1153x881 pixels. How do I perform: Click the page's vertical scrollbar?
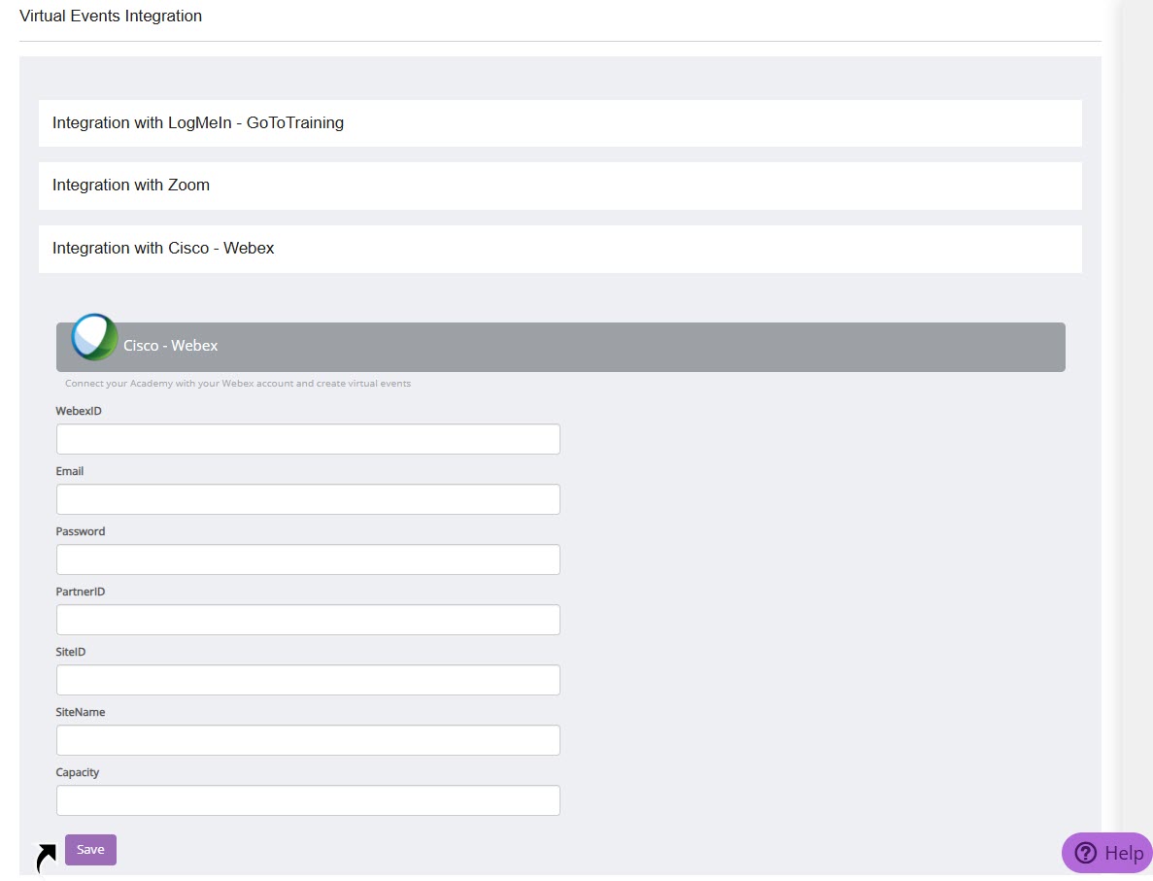[x=1136, y=389]
